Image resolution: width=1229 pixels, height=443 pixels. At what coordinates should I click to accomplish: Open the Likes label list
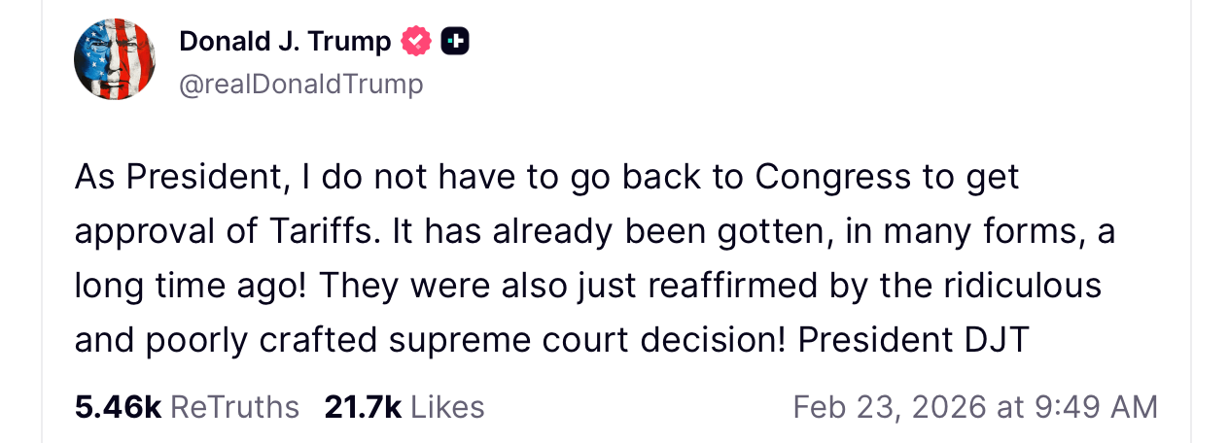coord(447,407)
